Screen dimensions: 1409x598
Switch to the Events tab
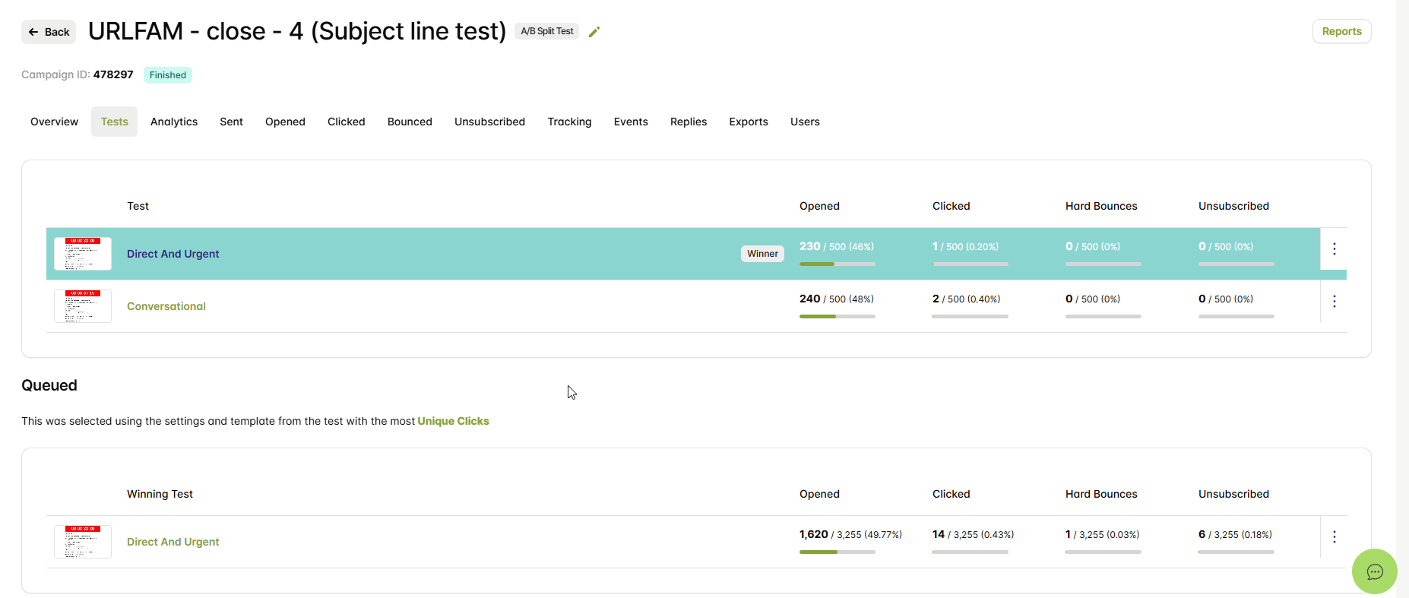click(x=631, y=122)
